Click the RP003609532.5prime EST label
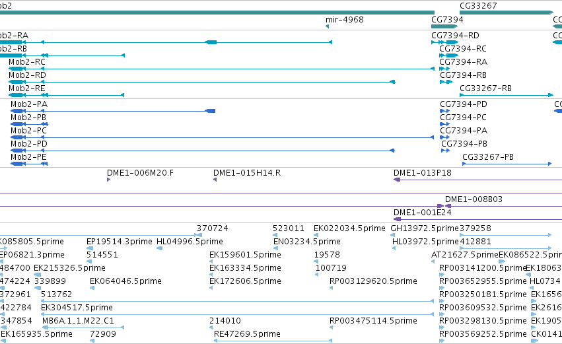This screenshot has height=344, width=562. click(483, 308)
